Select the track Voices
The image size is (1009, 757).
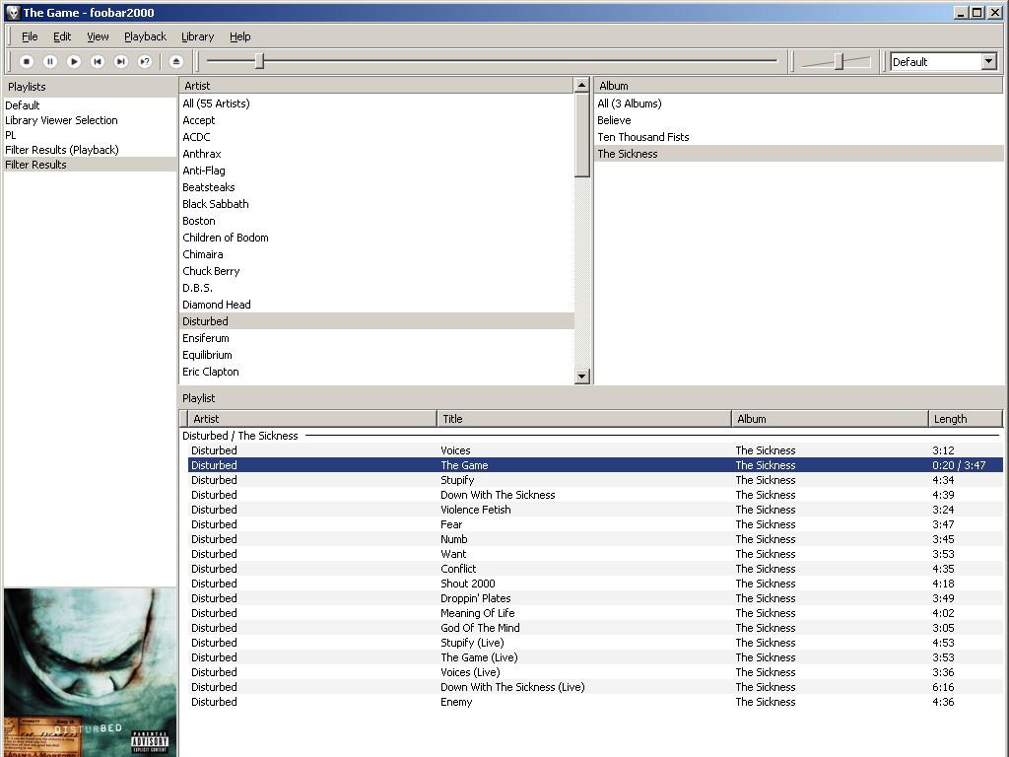click(595, 449)
